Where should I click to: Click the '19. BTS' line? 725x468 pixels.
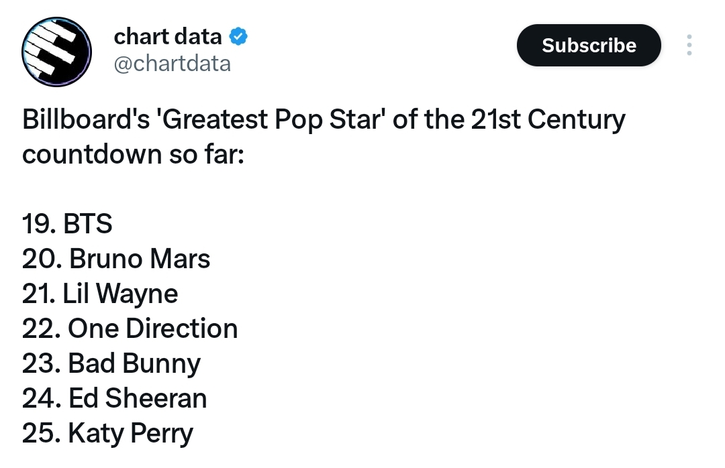(67, 223)
